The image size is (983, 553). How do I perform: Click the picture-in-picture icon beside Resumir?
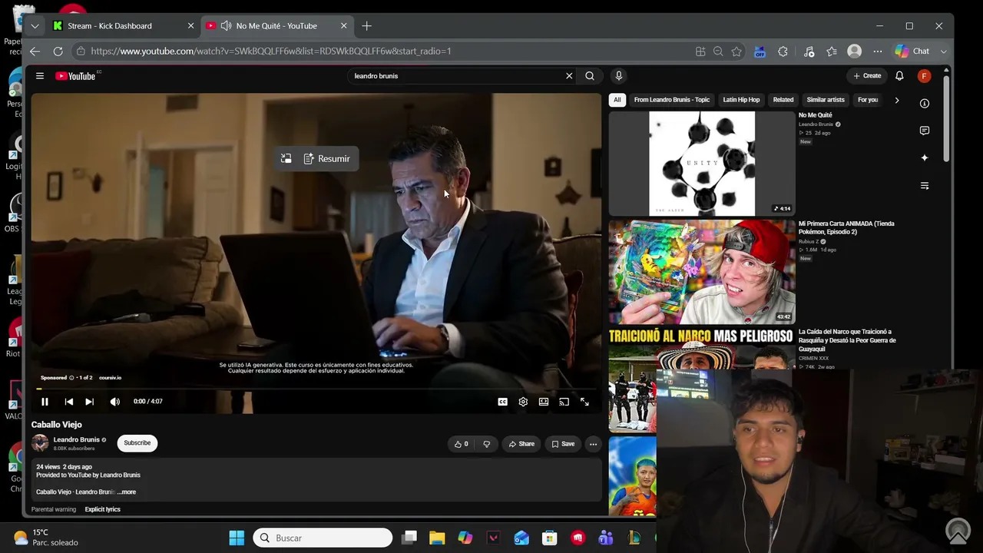point(286,159)
